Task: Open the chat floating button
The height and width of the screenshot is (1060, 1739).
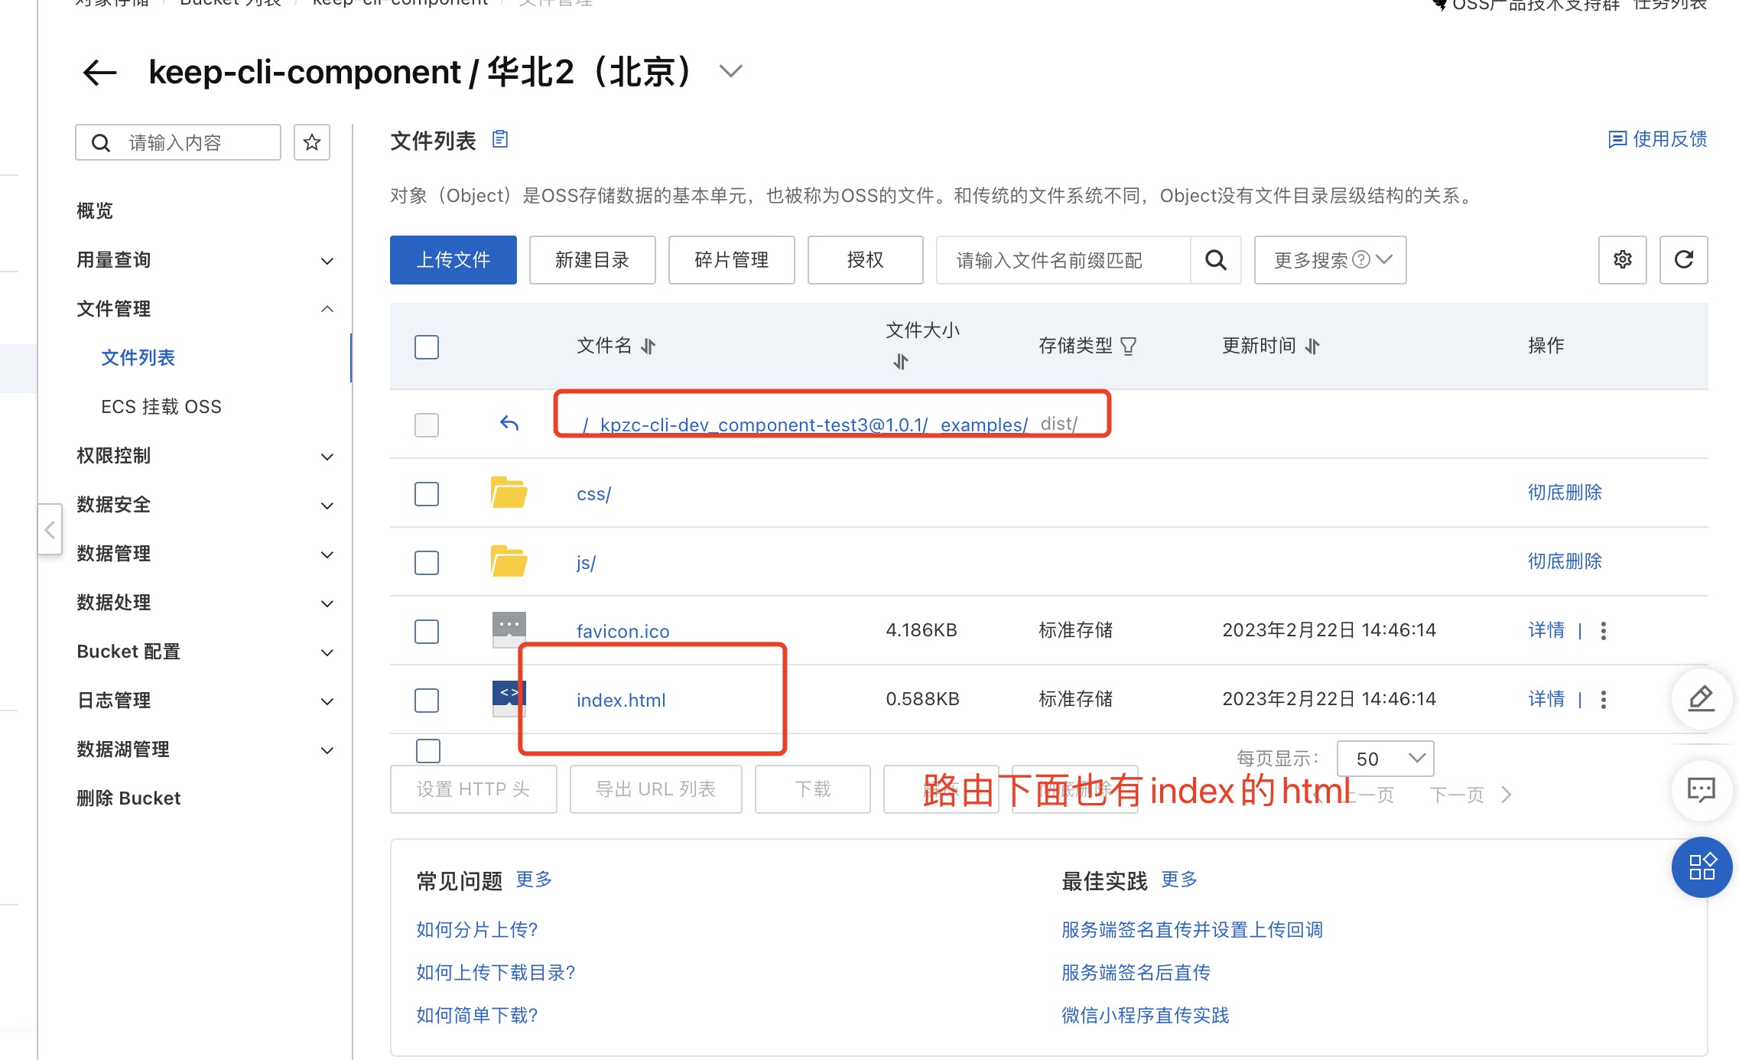Action: (1701, 790)
